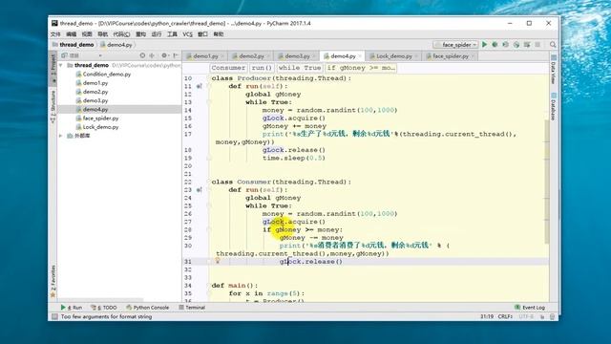Close the demo4.py editor tab
611x344 pixels.
pyautogui.click(x=360, y=56)
